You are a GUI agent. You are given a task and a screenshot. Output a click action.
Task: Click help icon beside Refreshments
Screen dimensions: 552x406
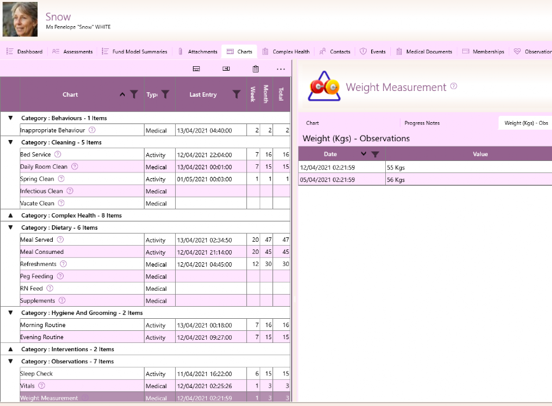[64, 263]
